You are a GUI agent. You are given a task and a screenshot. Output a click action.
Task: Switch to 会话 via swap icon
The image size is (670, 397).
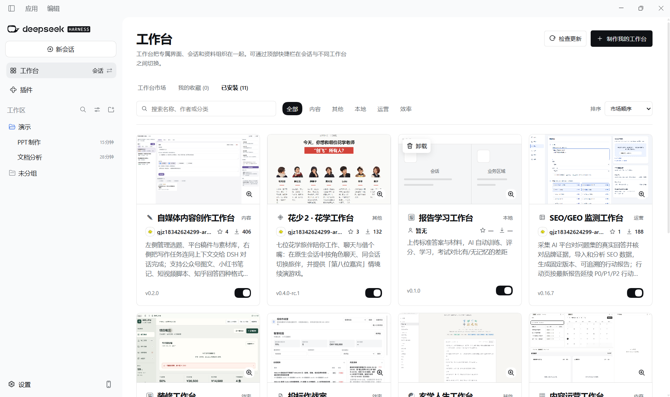(x=109, y=71)
